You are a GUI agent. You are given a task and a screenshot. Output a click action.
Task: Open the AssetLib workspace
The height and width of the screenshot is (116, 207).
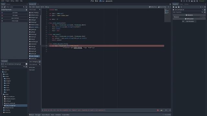109,1
